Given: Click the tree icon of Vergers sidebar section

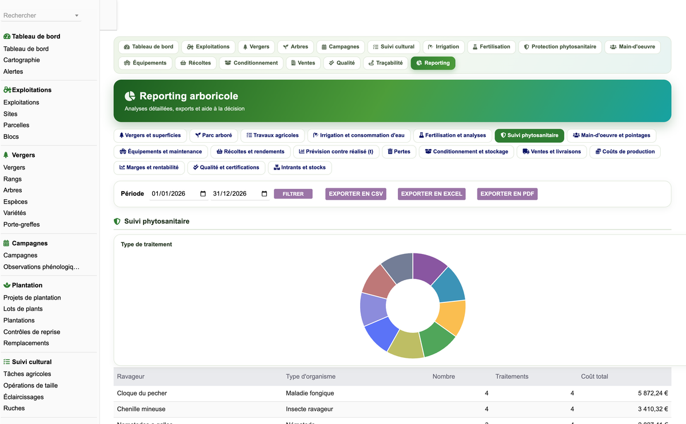Looking at the screenshot, I should click(x=6, y=155).
